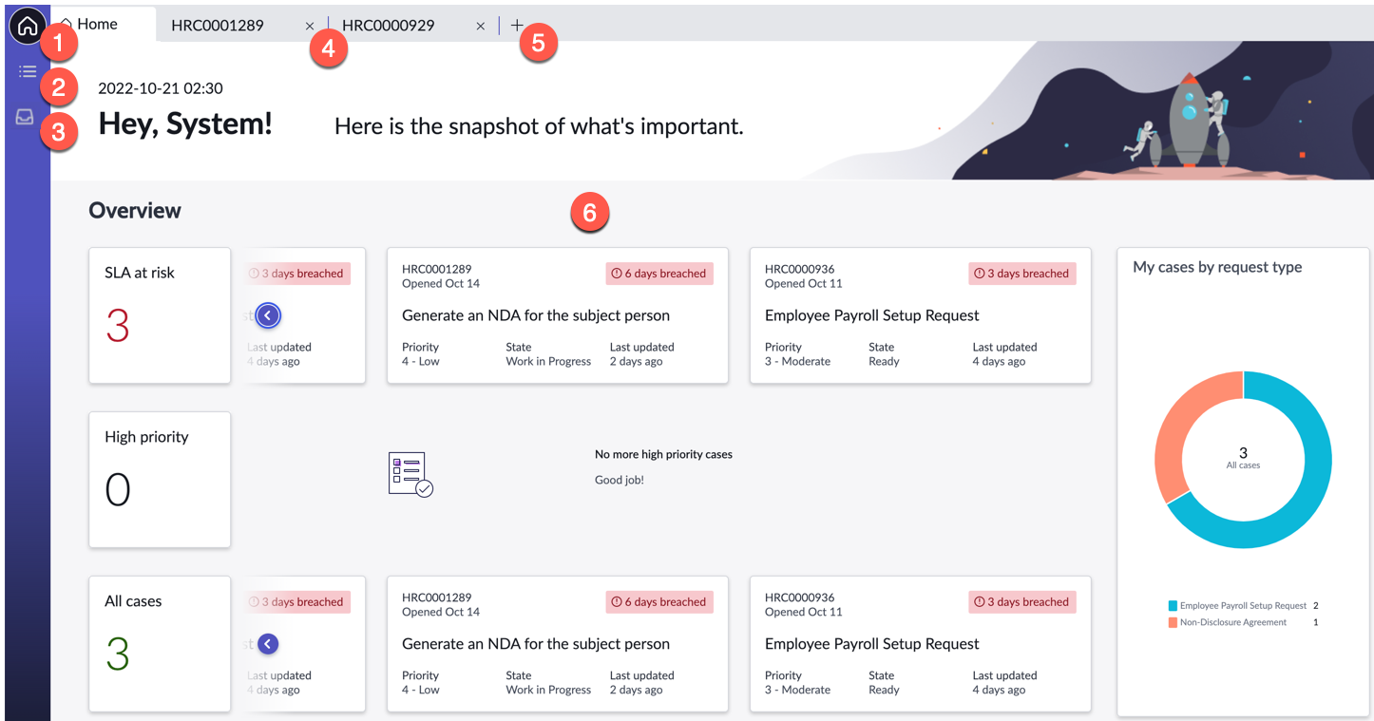Click the 'Overview' heading
Screen dimensions: 1374x721
coord(135,211)
